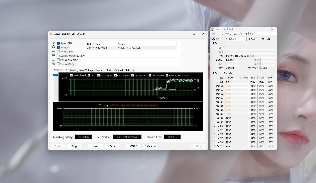Open the first menu in Core Temp menu bar
The width and height of the screenshot is (316, 183).
tap(216, 34)
